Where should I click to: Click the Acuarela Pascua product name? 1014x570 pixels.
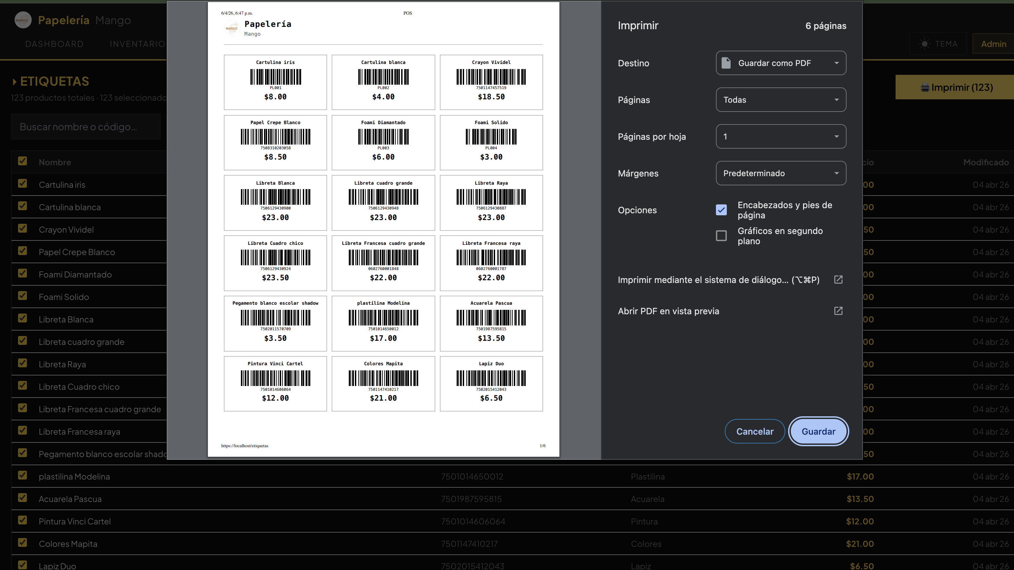pyautogui.click(x=70, y=499)
